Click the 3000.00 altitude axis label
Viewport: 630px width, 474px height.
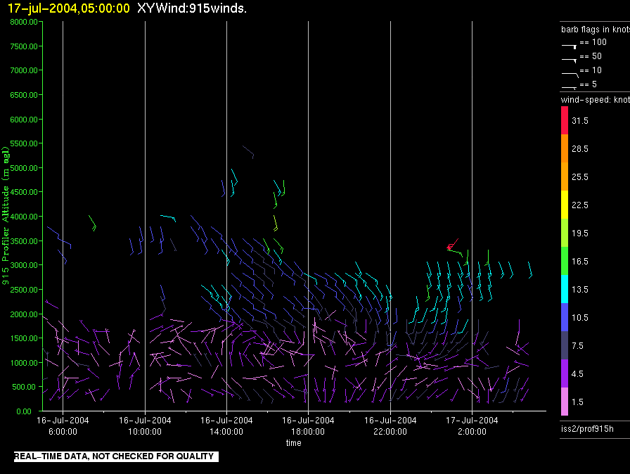point(24,265)
